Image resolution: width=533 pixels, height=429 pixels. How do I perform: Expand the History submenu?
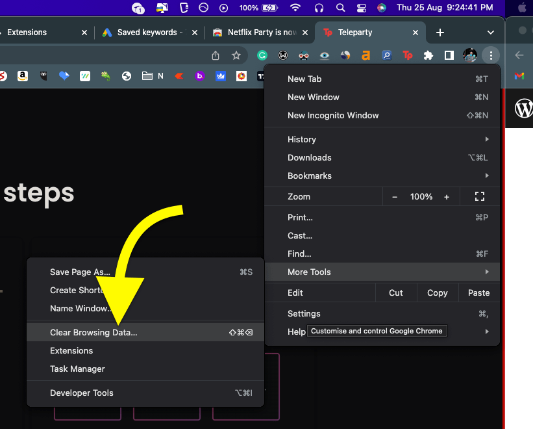pyautogui.click(x=301, y=139)
